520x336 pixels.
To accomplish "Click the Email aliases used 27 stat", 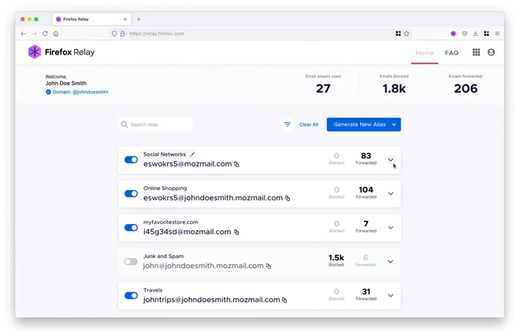I will [323, 84].
